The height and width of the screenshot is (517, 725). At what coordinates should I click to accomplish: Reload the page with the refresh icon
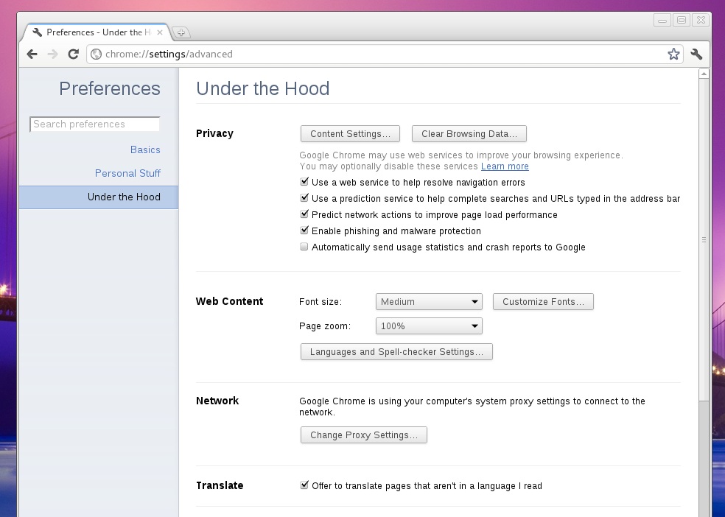pos(73,54)
